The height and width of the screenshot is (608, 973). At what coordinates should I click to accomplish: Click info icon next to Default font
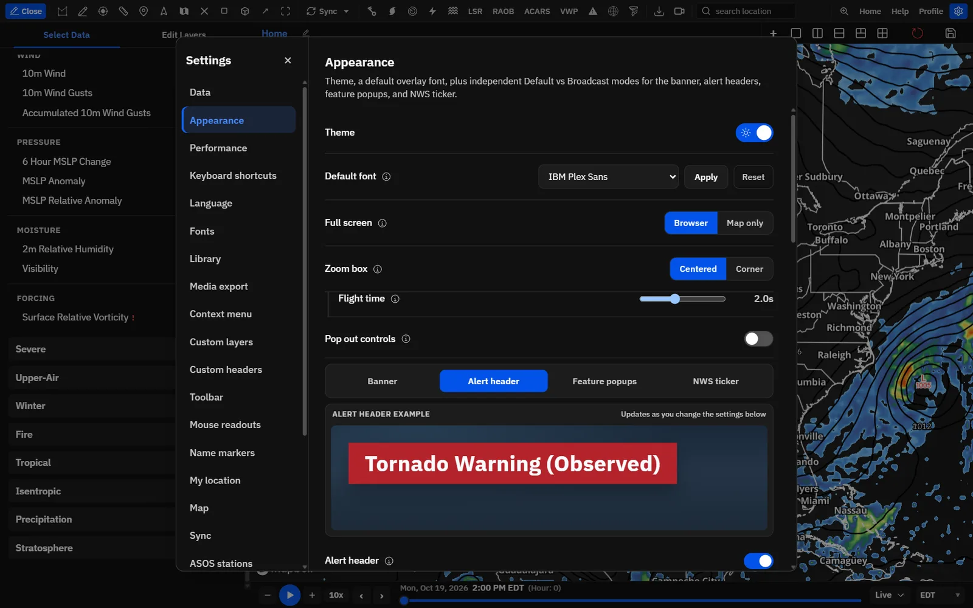coord(386,177)
